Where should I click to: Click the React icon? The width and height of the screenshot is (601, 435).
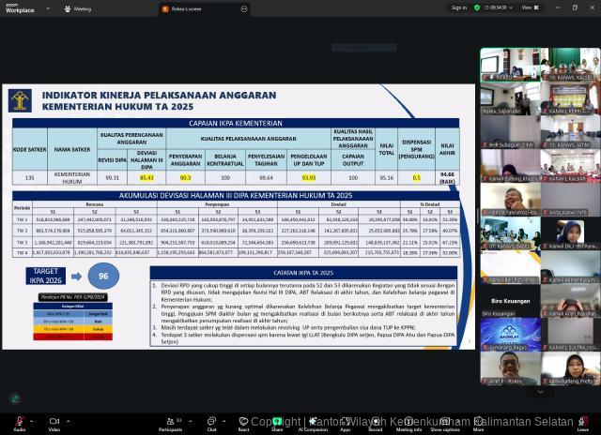pyautogui.click(x=243, y=422)
